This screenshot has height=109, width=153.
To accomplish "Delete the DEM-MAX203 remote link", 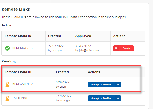I will (123, 48).
